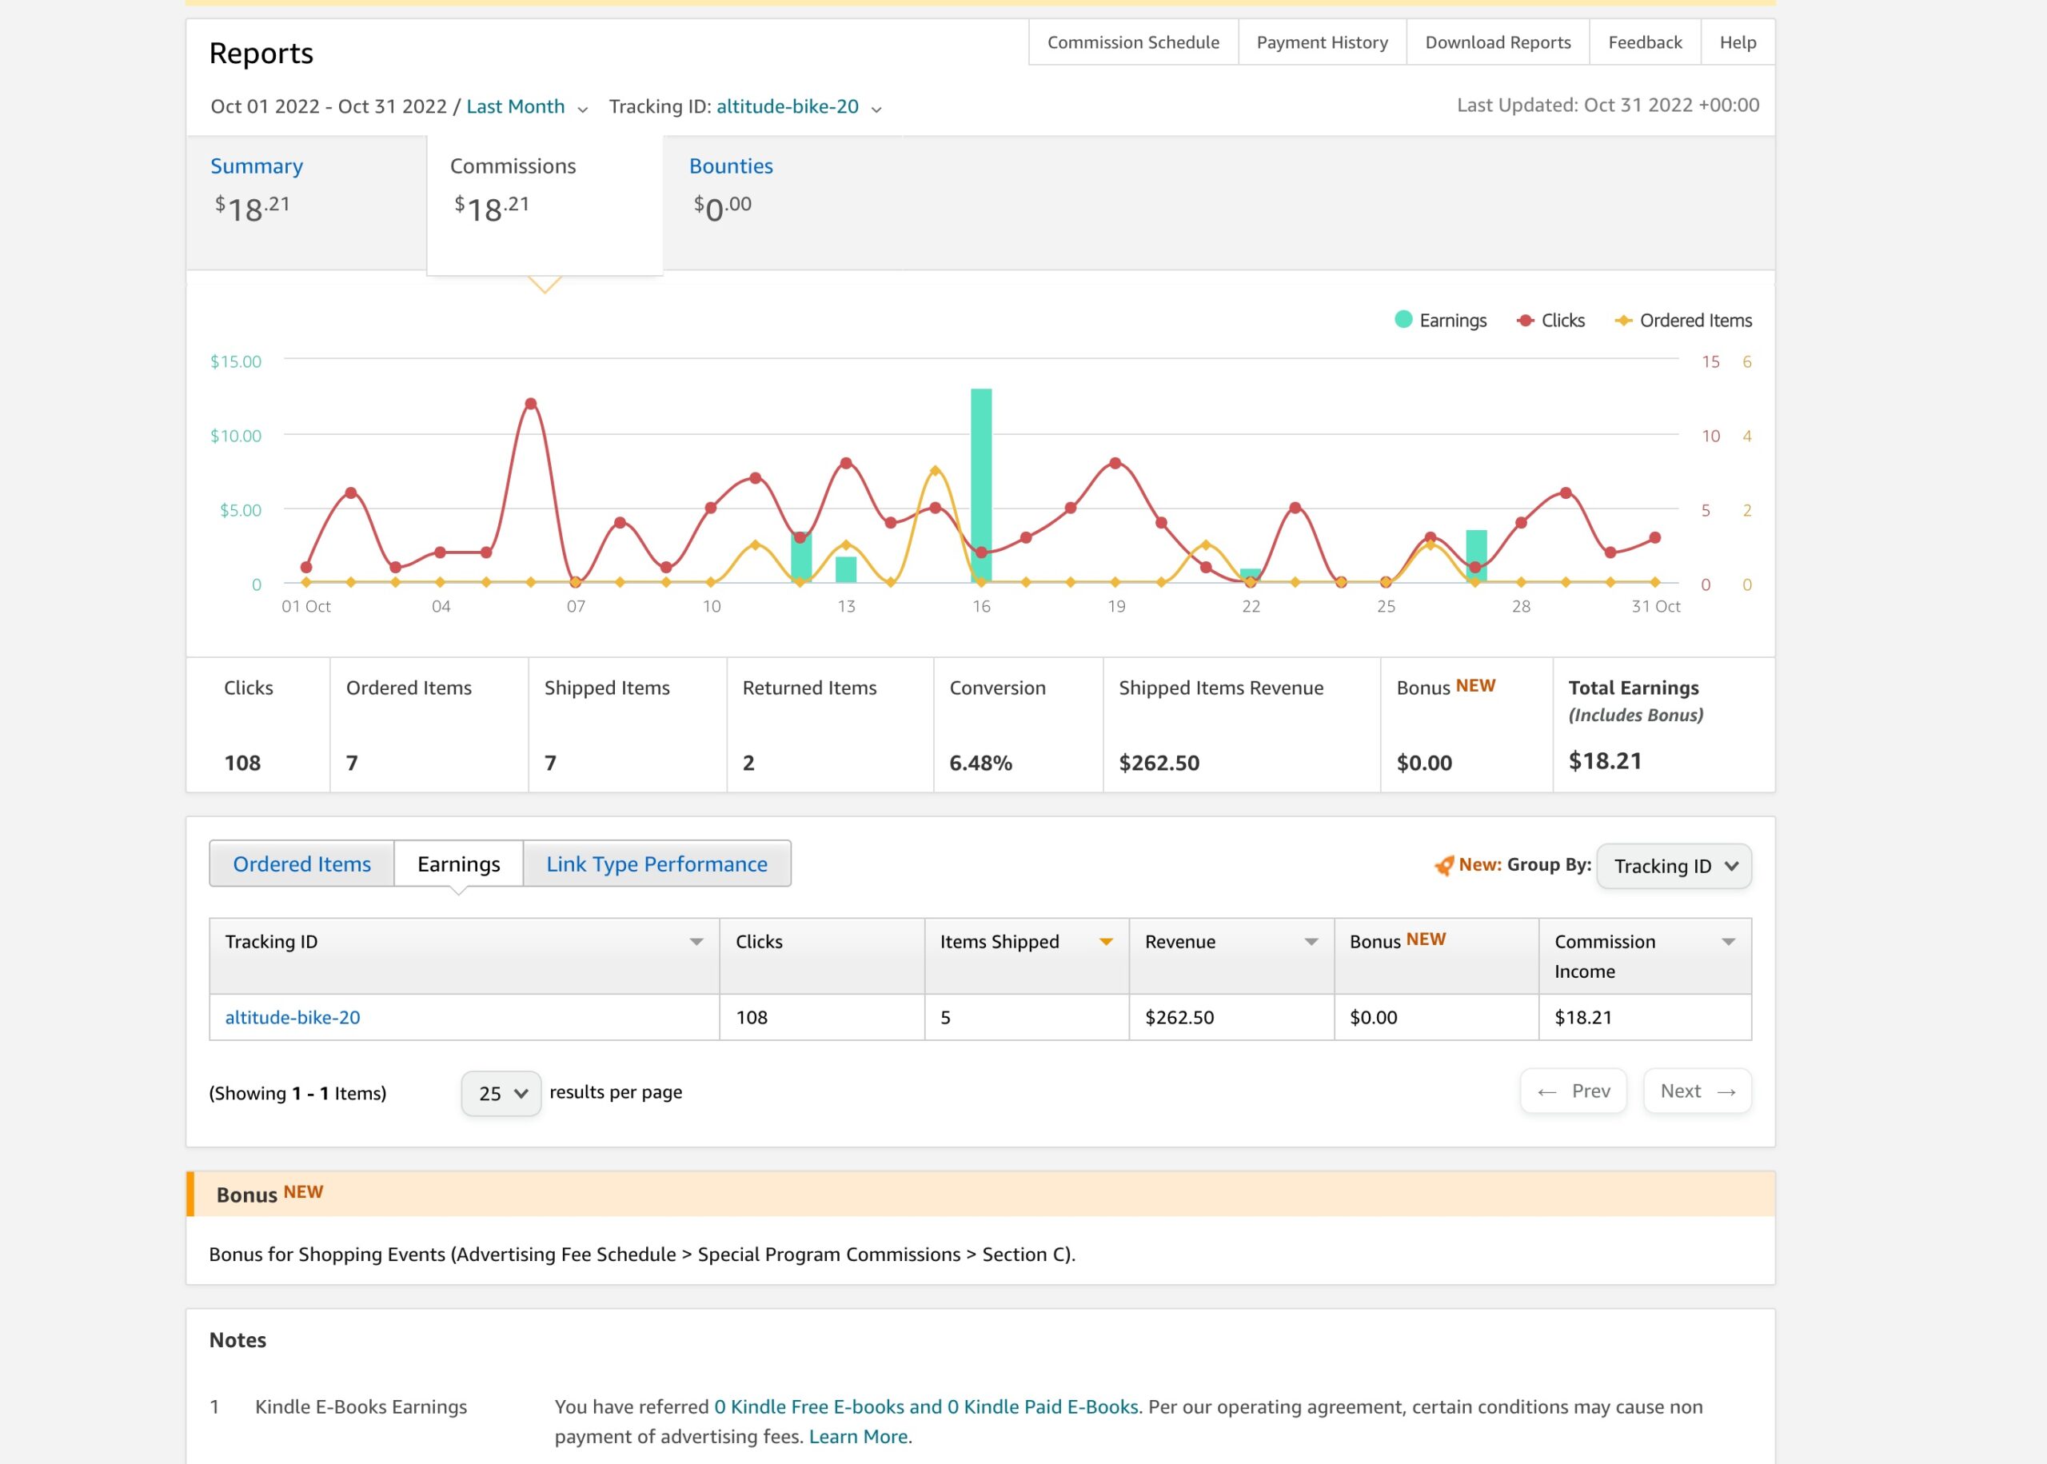This screenshot has width=2047, height=1464.
Task: Go to the Prev page
Action: (x=1573, y=1091)
